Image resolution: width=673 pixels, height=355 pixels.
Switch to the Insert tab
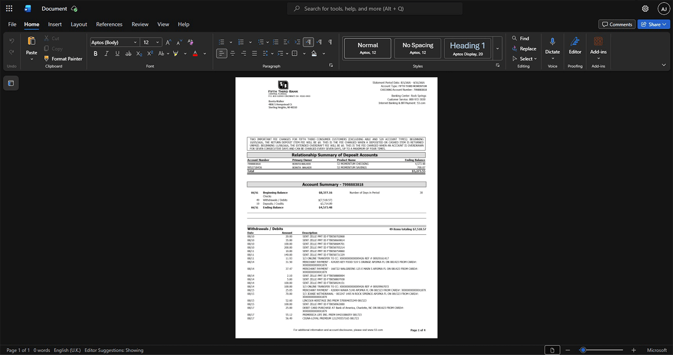coord(55,24)
